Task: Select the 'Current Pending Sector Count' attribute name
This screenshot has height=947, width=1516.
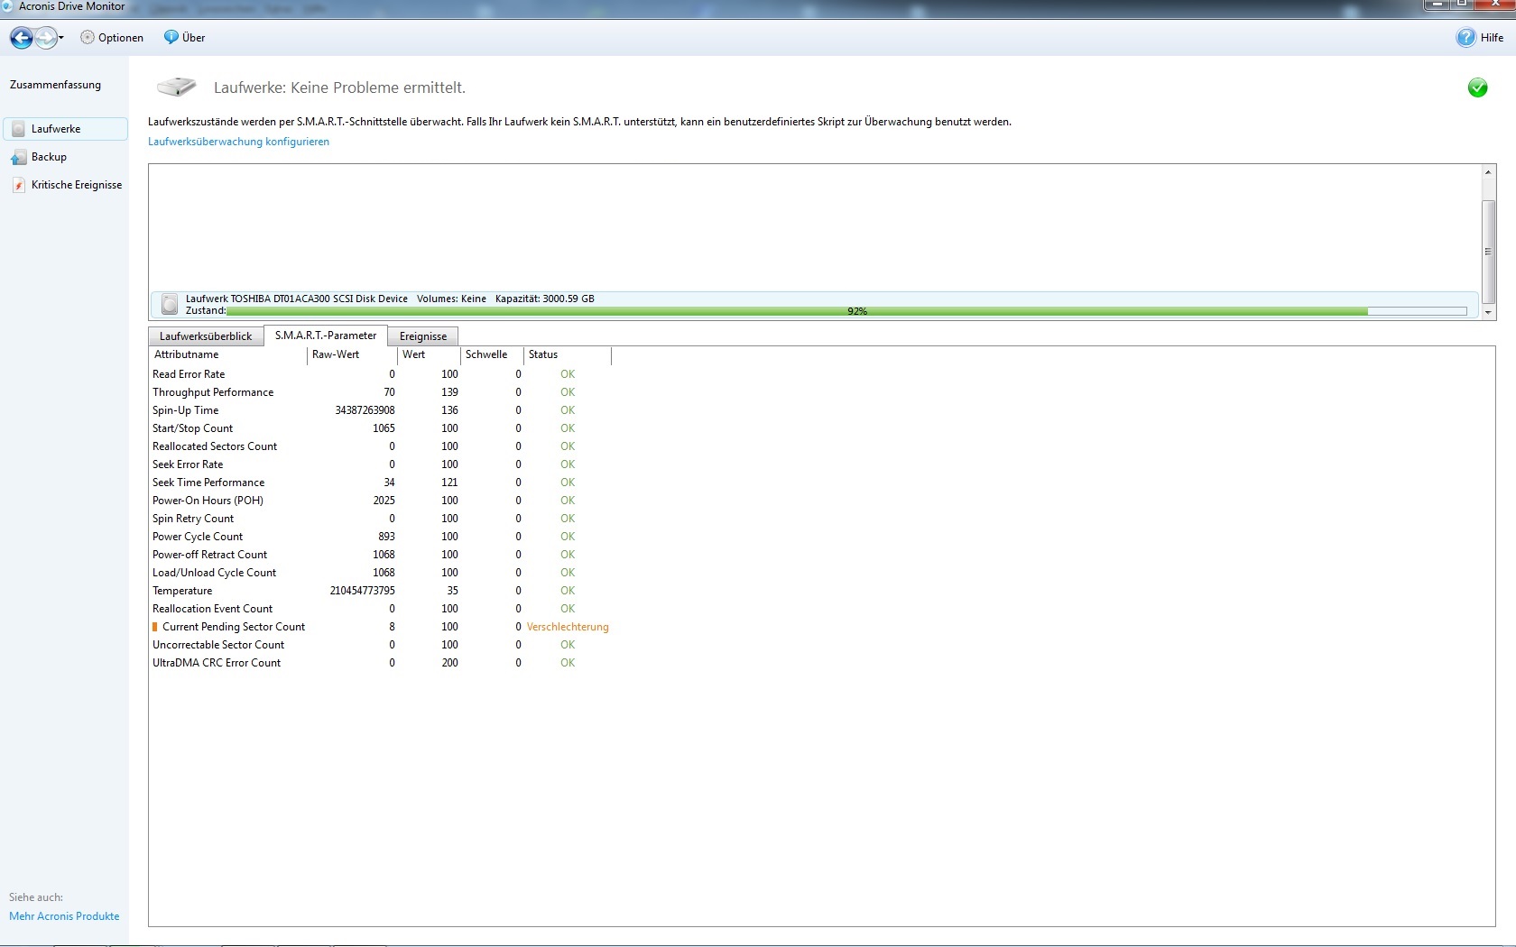Action: click(x=234, y=627)
